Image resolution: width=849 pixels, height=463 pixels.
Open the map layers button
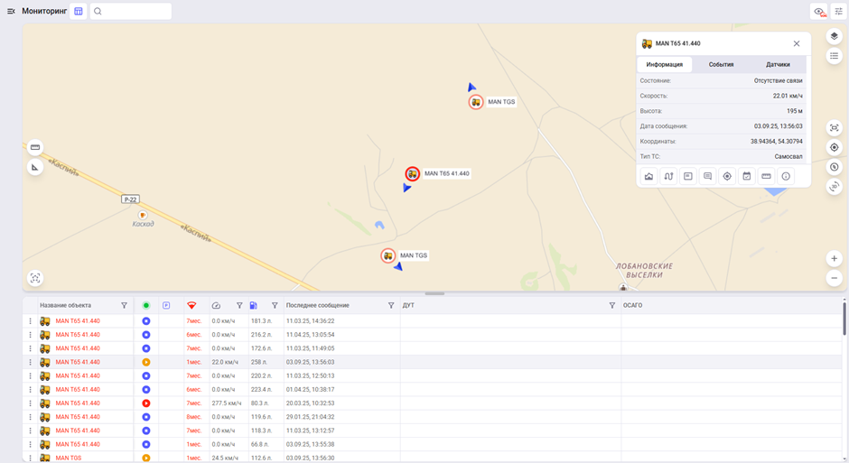point(834,37)
